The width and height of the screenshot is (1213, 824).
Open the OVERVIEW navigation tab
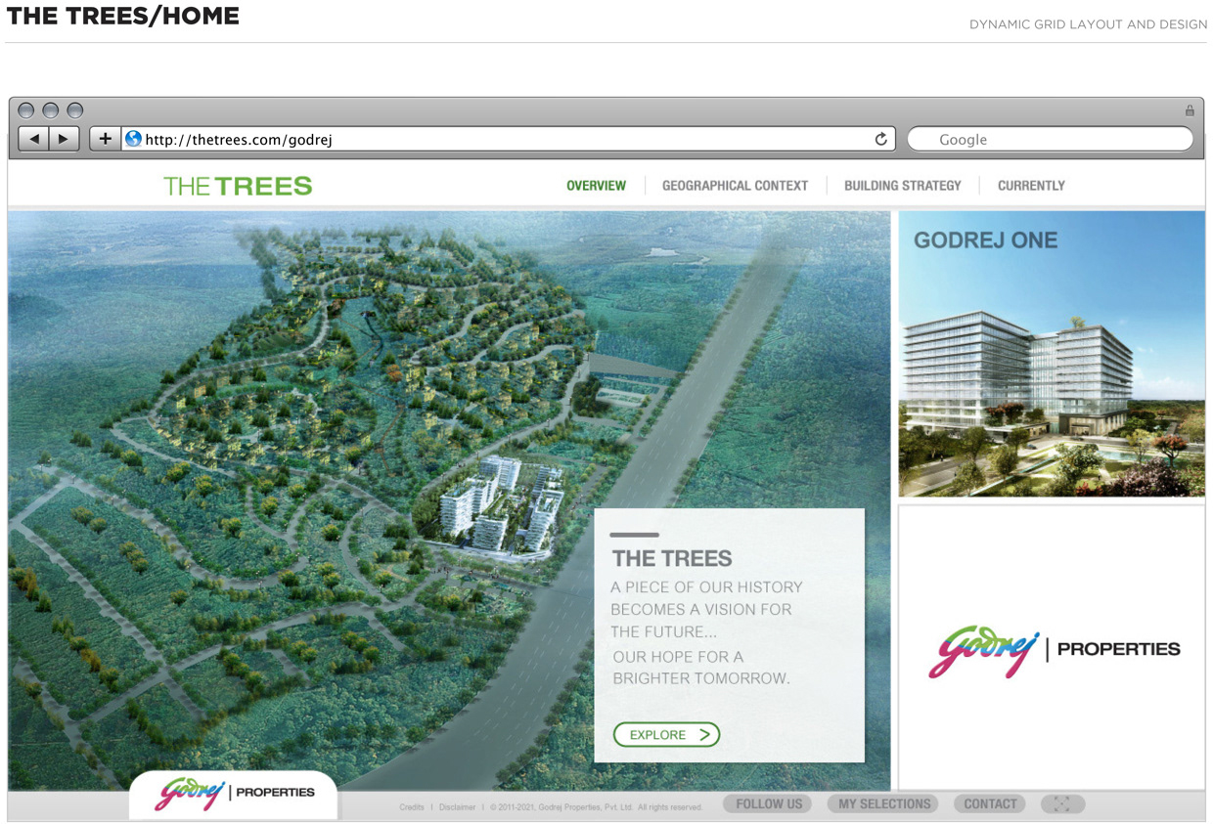596,186
